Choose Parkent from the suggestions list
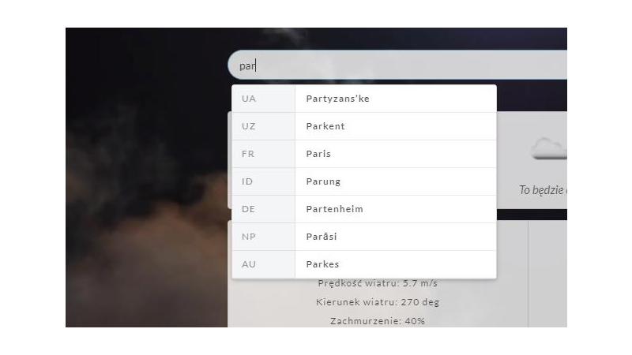632x355 pixels. (x=364, y=126)
